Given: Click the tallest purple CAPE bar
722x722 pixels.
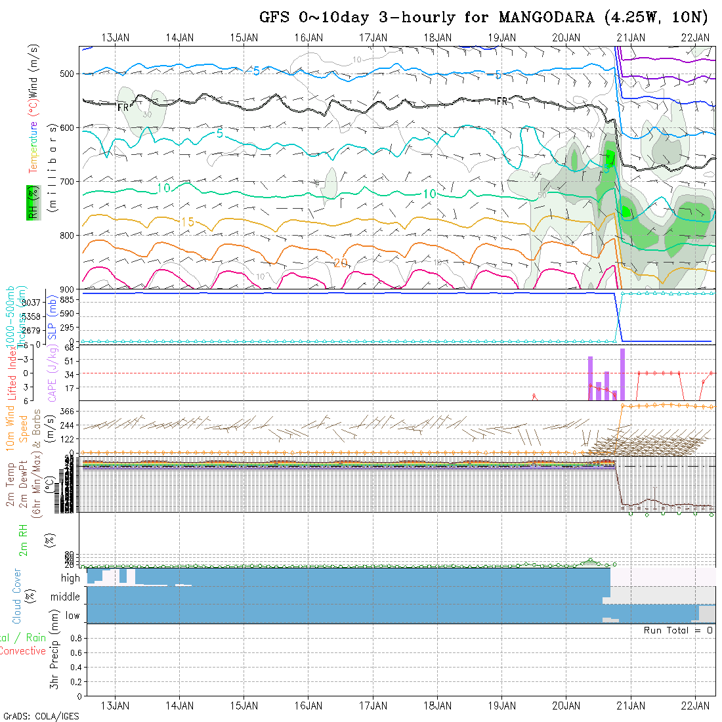Looking at the screenshot, I should pos(622,374).
